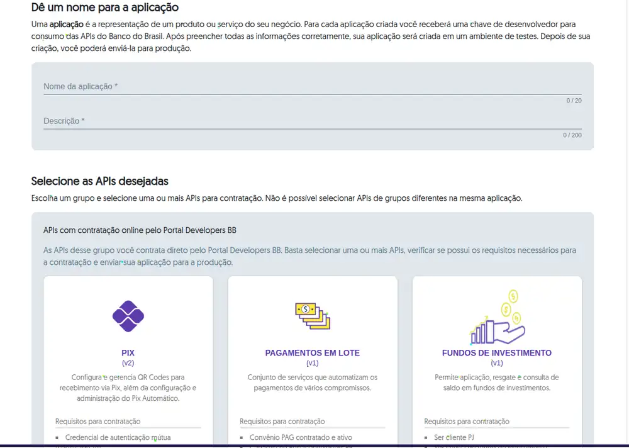Click 'Credencial de autenticação mútua' requirement

(x=118, y=437)
